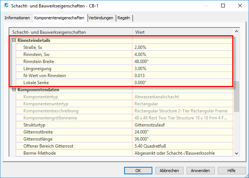Select the Berme-Methode row label
This screenshot has width=249, height=178.
click(x=40, y=153)
